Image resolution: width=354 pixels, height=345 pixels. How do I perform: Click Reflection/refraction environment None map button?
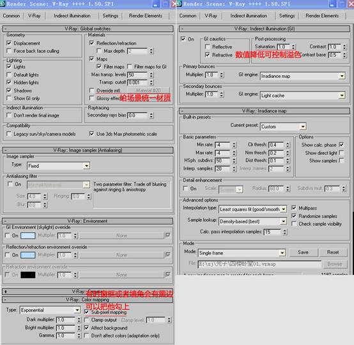click(121, 255)
